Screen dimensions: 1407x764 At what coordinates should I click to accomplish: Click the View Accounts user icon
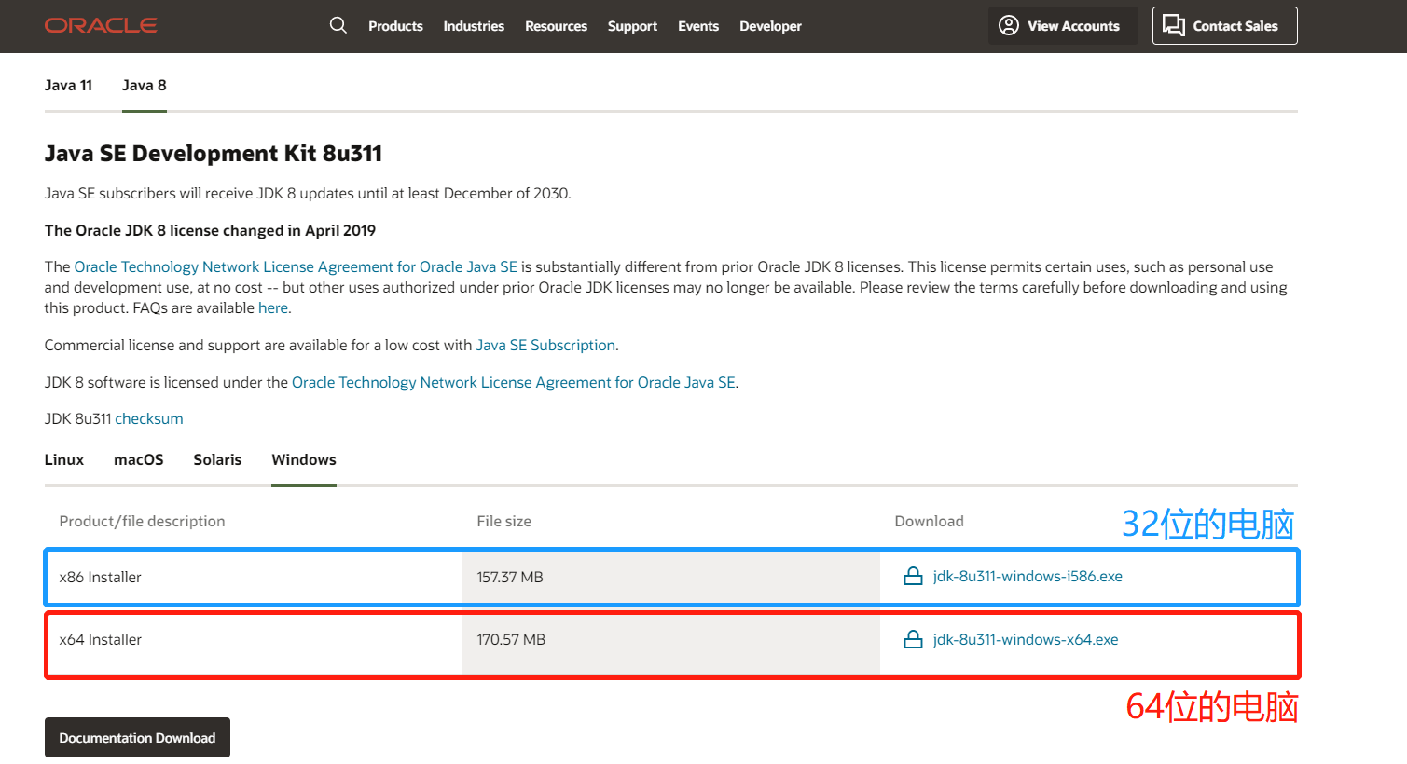click(x=1009, y=25)
